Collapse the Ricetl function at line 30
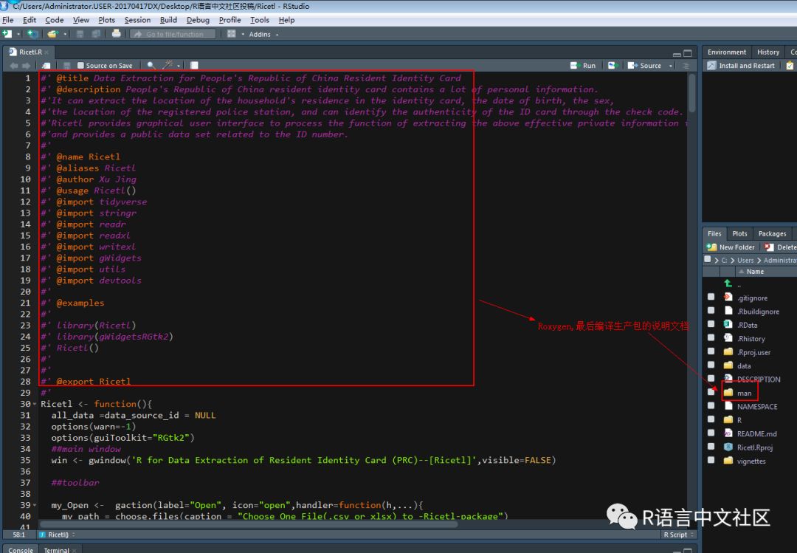The image size is (797, 553). pos(35,405)
